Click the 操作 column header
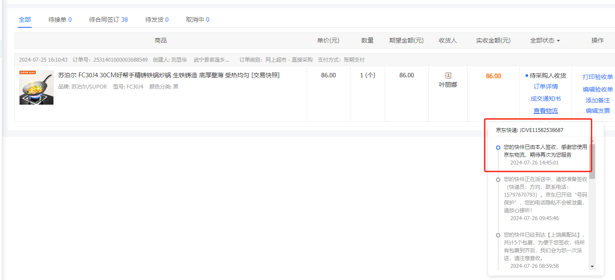 (598, 40)
